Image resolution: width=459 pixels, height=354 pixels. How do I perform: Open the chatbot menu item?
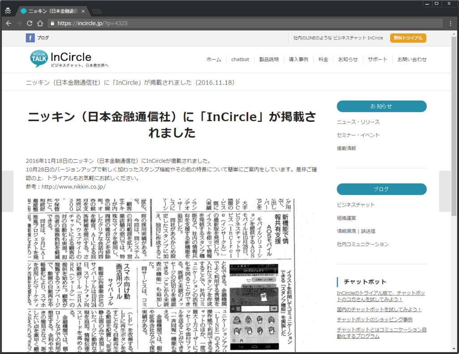click(x=240, y=60)
